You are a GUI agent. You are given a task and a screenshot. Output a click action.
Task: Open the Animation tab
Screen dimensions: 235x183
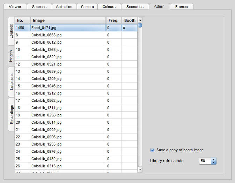[x=64, y=7]
